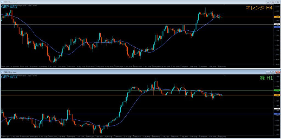Click the chart shift triangle marker in the H4 chart
Screen dimensions: 281x139
[224, 5]
